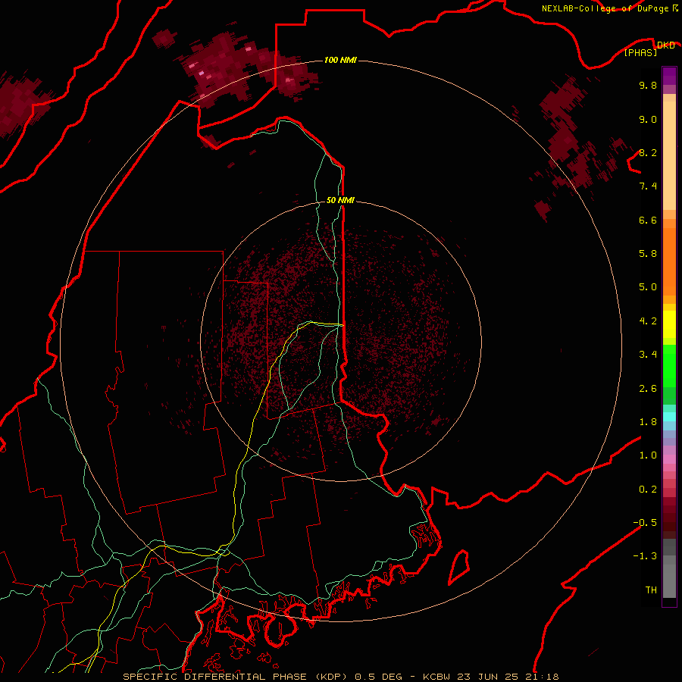Click the 50 NMI range ring label
This screenshot has width=682, height=682.
(340, 200)
